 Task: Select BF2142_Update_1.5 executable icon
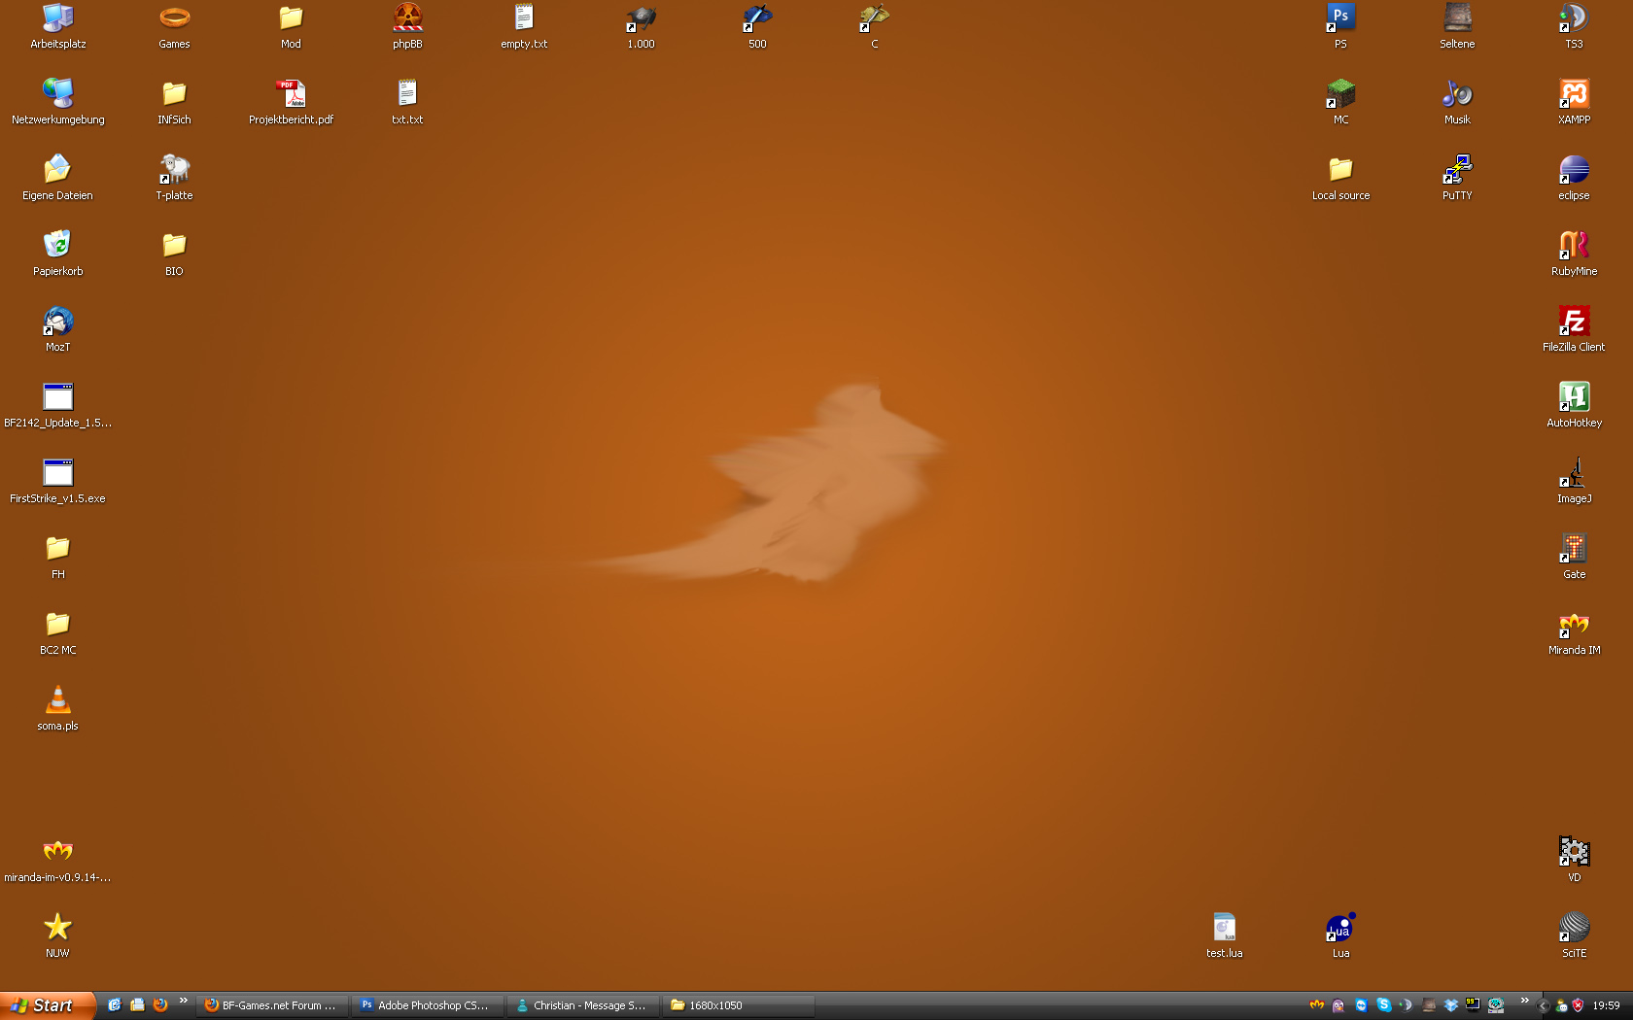pyautogui.click(x=58, y=404)
